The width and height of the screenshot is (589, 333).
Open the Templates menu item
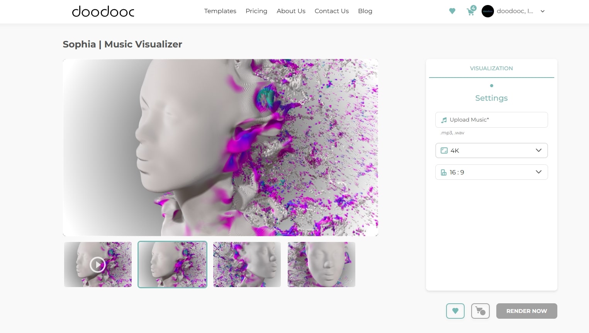coord(220,11)
